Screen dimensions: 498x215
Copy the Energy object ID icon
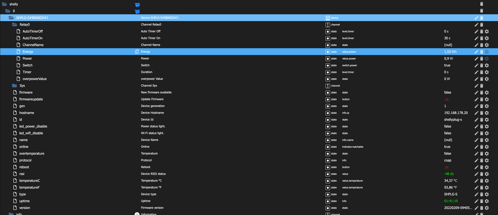[137, 52]
